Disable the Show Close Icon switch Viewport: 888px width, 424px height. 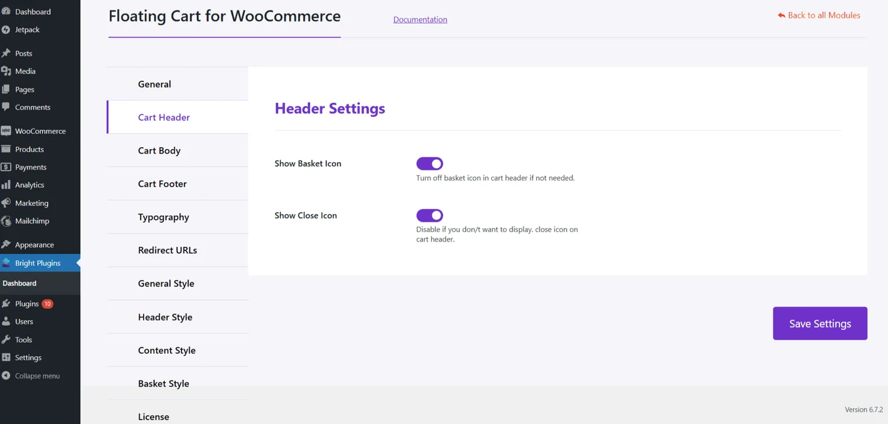point(429,216)
